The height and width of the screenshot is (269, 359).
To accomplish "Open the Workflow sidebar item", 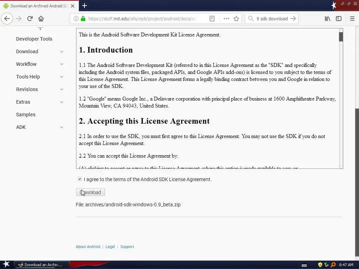I will click(x=26, y=64).
